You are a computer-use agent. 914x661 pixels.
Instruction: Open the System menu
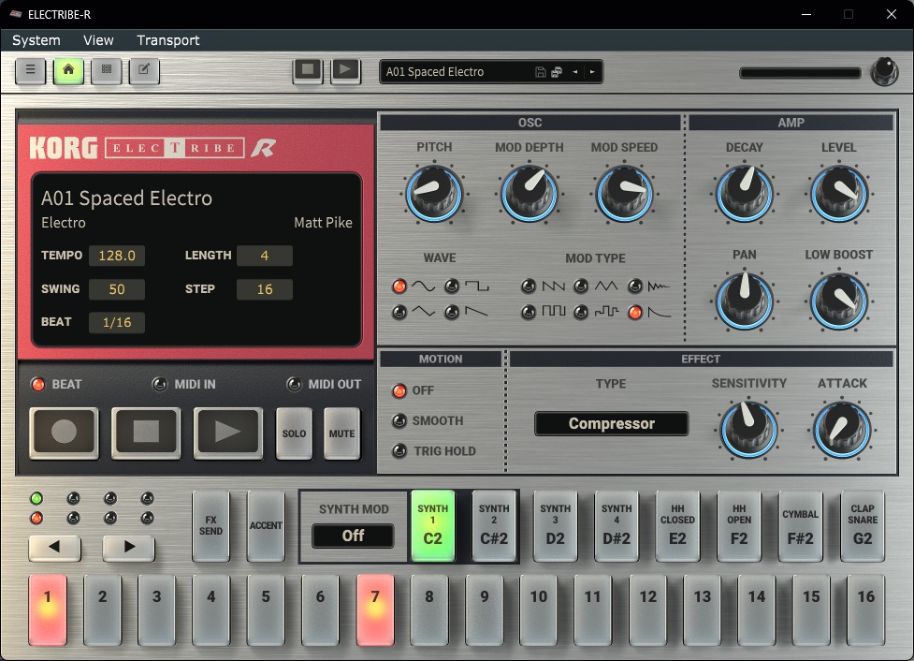coord(36,40)
